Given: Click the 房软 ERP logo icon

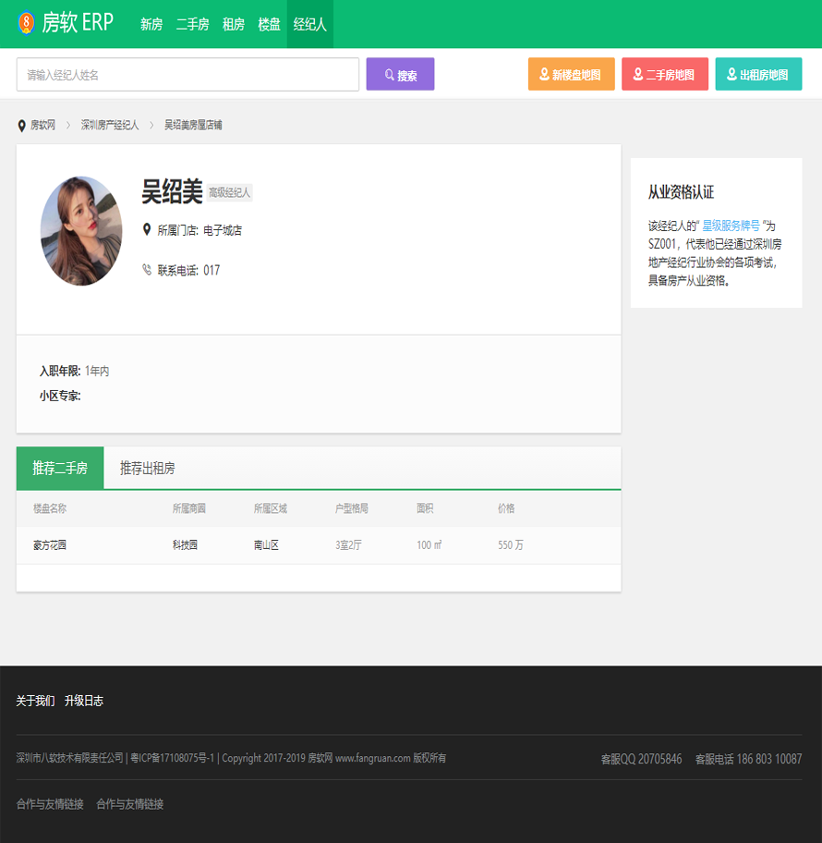Looking at the screenshot, I should 27,24.
